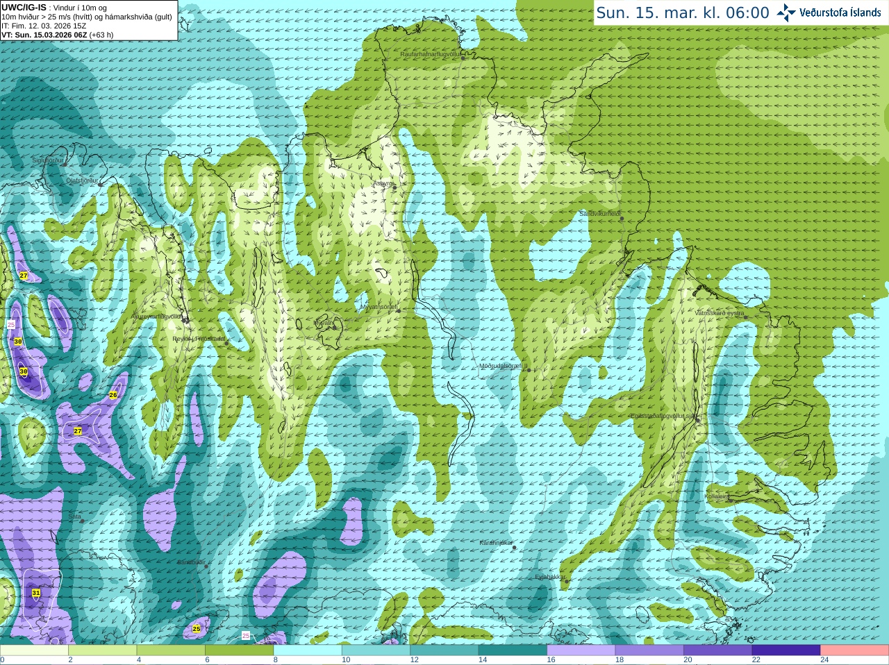Image resolution: width=889 pixels, height=665 pixels.
Task: Select the Mývatn station label
Action: (x=324, y=323)
